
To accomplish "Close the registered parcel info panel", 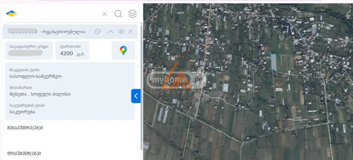I will (x=131, y=32).
